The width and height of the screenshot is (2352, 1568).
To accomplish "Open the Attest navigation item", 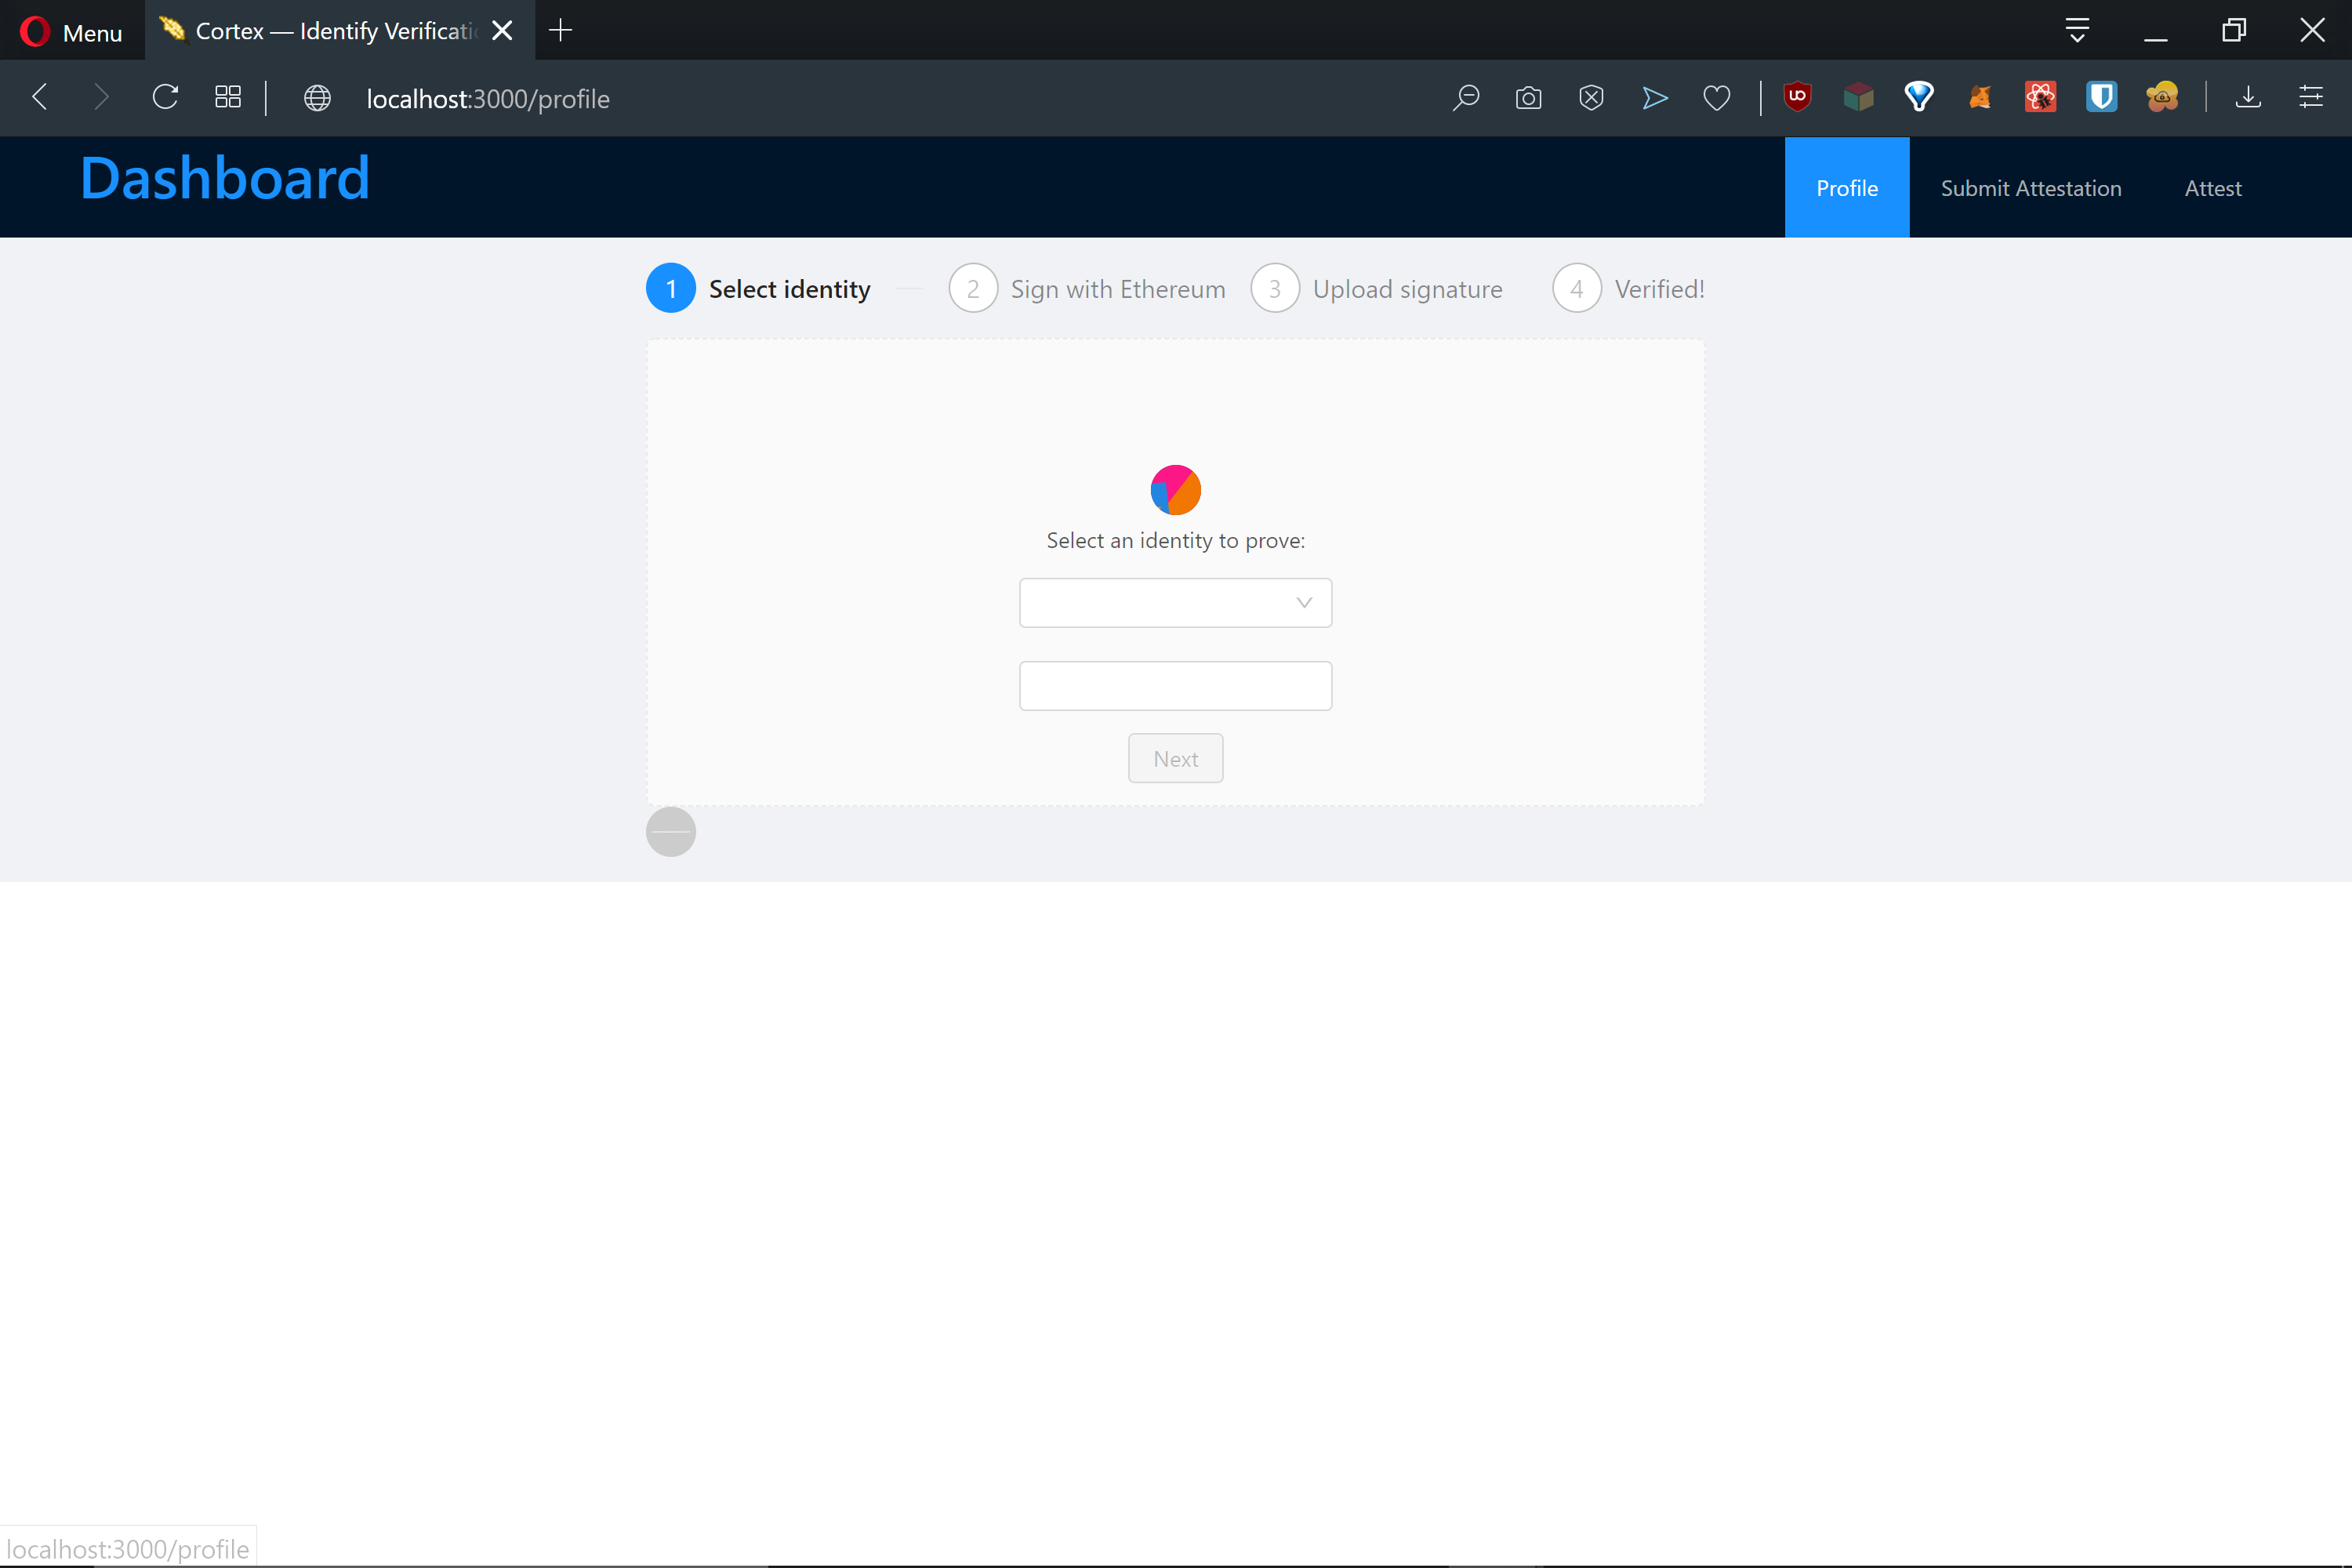I will pyautogui.click(x=2212, y=188).
